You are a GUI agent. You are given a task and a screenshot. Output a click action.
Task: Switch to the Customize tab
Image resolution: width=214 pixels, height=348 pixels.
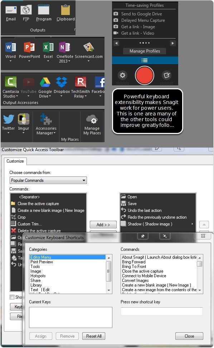(x=15, y=161)
